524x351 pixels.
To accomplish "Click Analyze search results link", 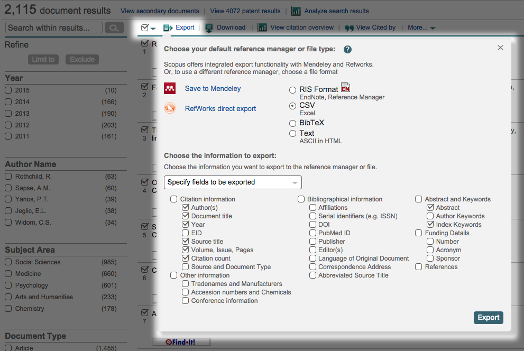I will pos(336,11).
